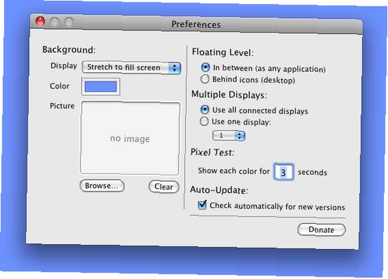
Task: Toggle Check automatically for new versions
Action: (x=202, y=205)
